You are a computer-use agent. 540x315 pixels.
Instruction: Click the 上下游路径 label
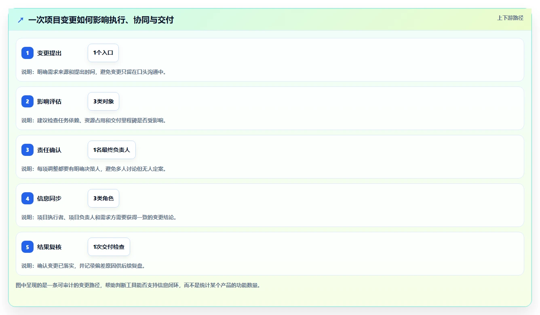point(510,18)
